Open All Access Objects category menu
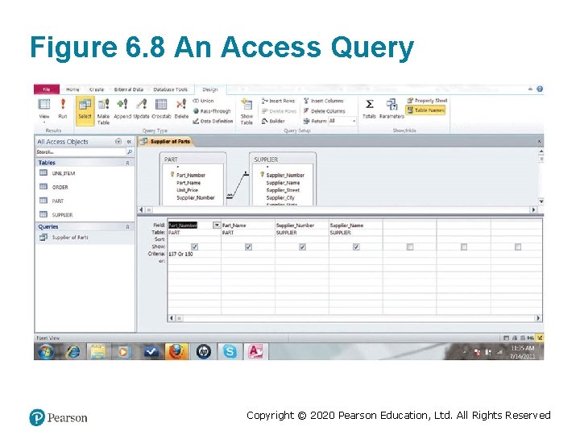Viewport: 580px width, 435px height. [118, 141]
